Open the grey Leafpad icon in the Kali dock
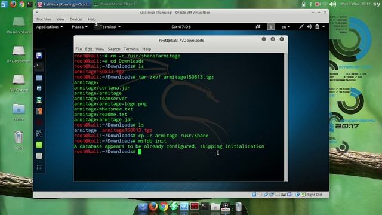 (39, 156)
